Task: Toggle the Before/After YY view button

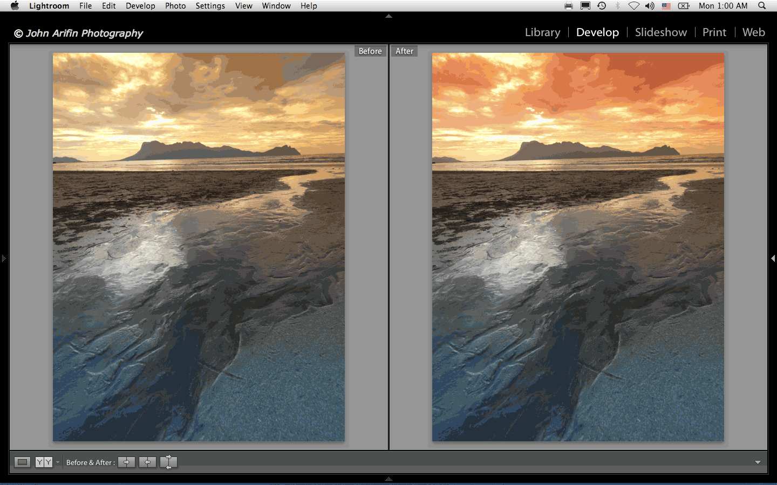Action: (x=44, y=462)
